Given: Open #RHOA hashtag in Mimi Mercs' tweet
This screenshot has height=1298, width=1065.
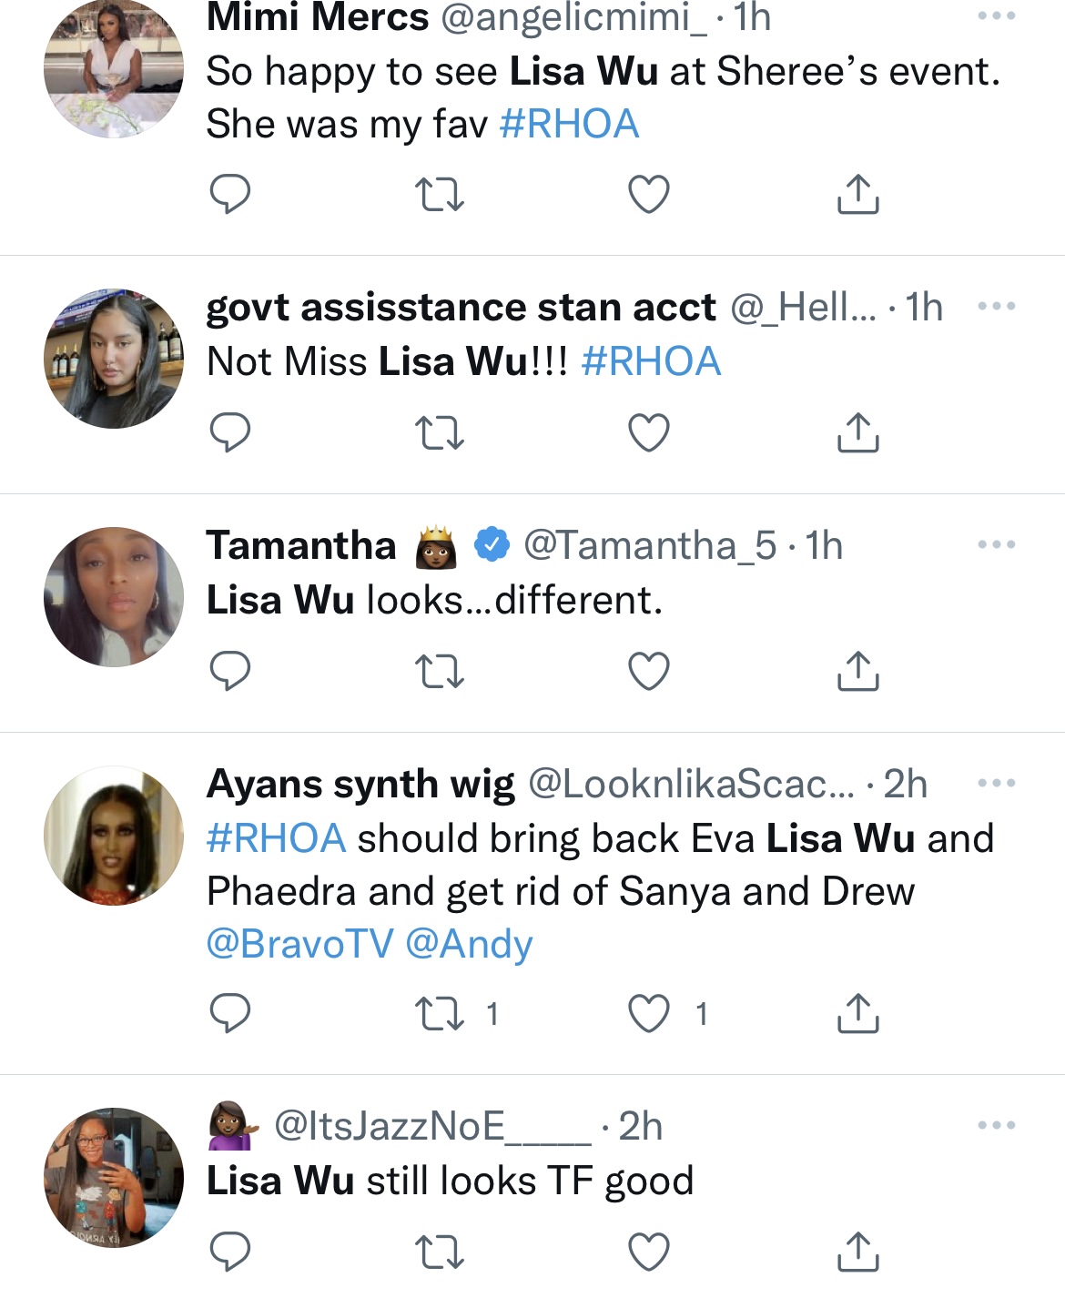Looking at the screenshot, I should 569,124.
